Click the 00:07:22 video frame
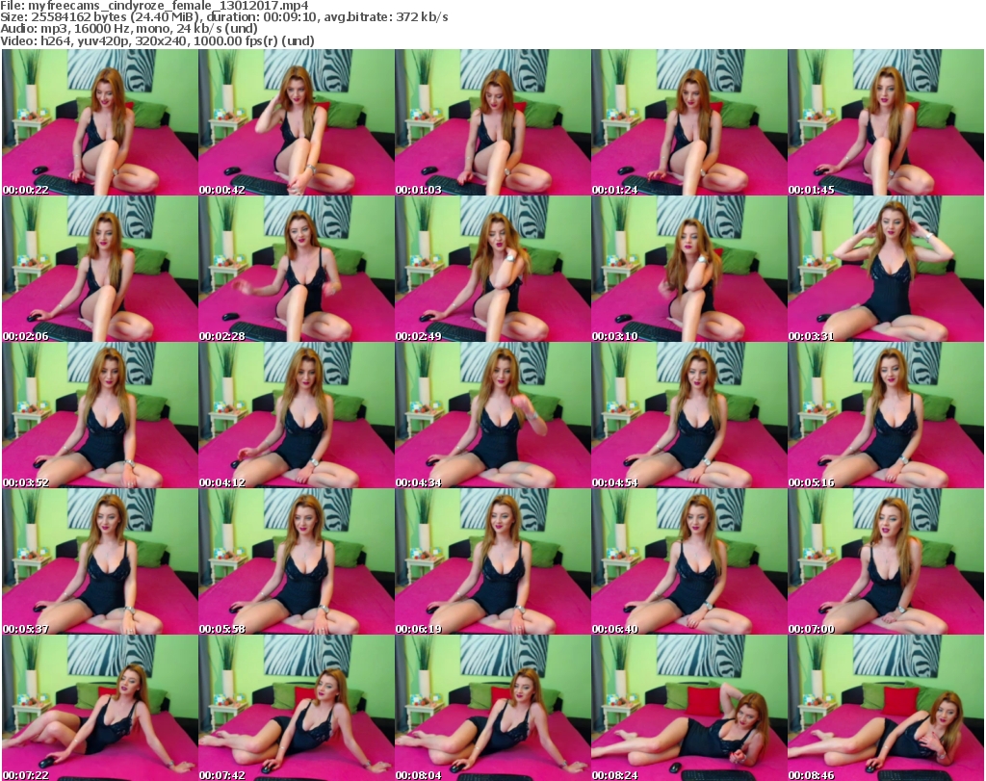Image resolution: width=986 pixels, height=781 pixels. click(100, 708)
